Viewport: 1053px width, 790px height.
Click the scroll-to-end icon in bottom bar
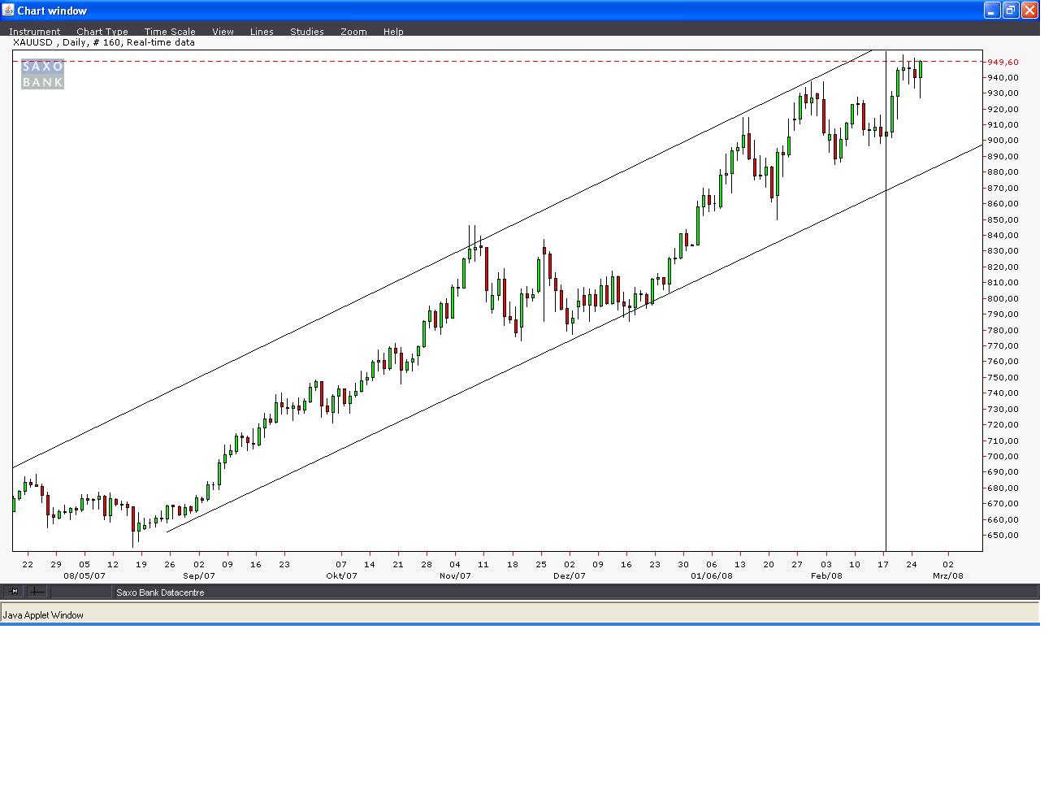pos(13,592)
